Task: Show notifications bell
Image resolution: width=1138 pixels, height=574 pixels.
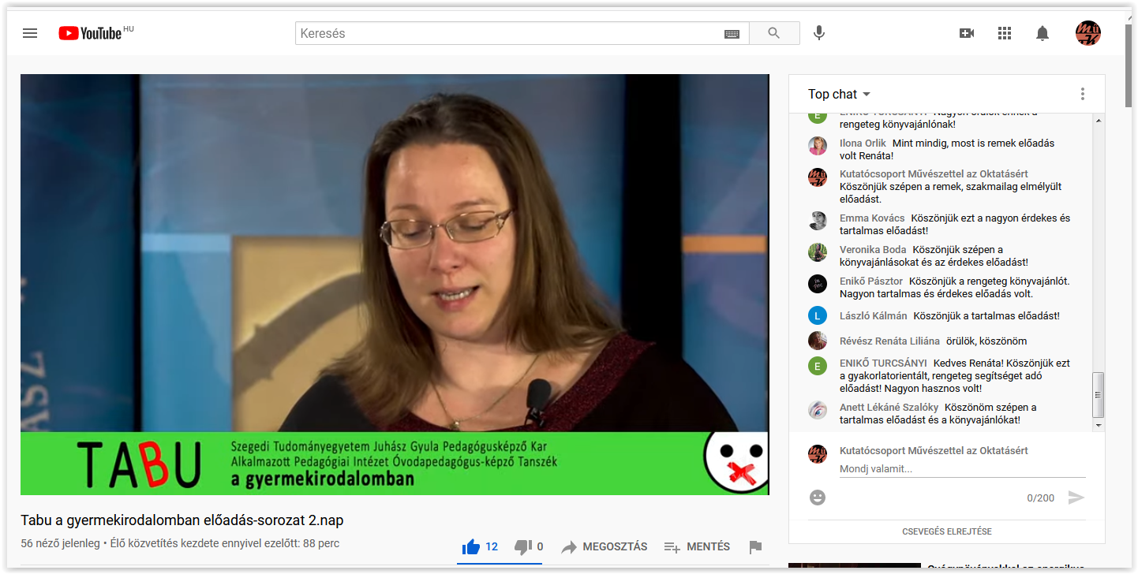Action: 1043,33
